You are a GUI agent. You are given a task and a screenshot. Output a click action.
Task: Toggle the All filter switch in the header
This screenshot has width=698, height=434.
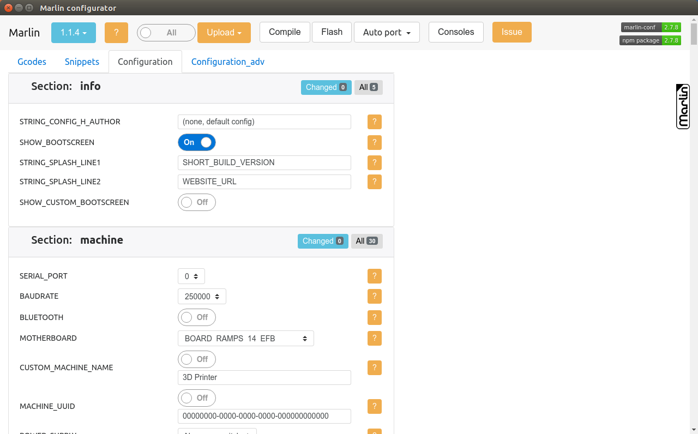coord(166,32)
